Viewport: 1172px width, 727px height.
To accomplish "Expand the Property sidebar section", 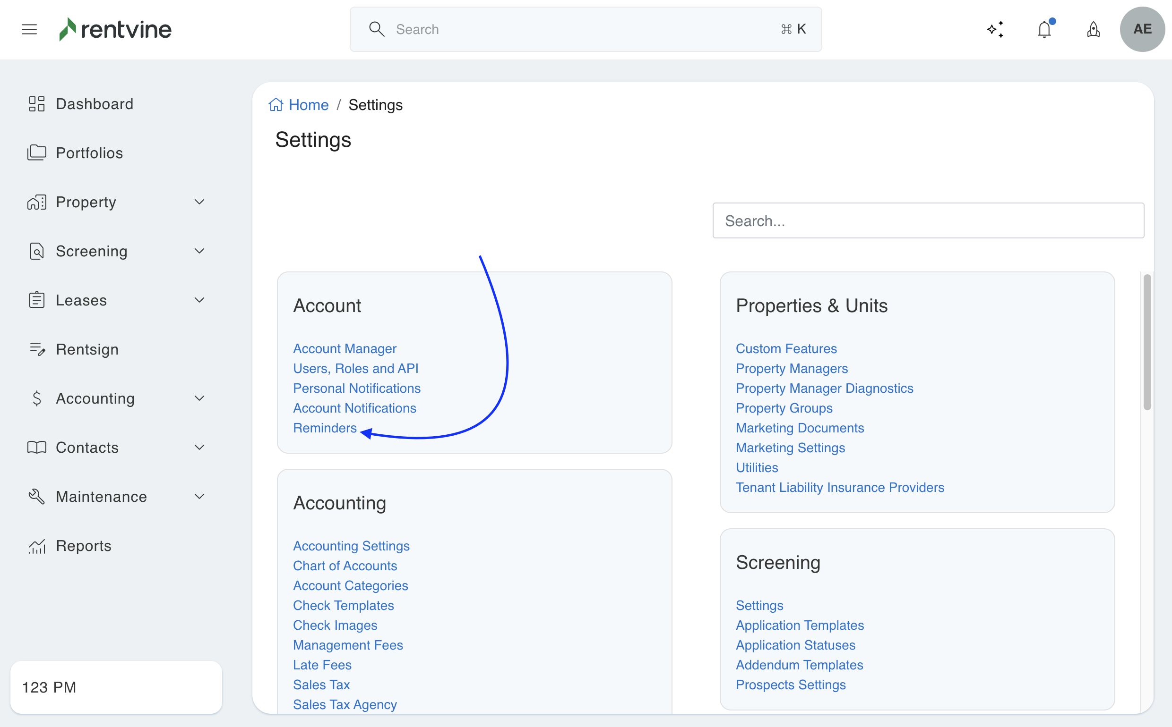I will 199,202.
